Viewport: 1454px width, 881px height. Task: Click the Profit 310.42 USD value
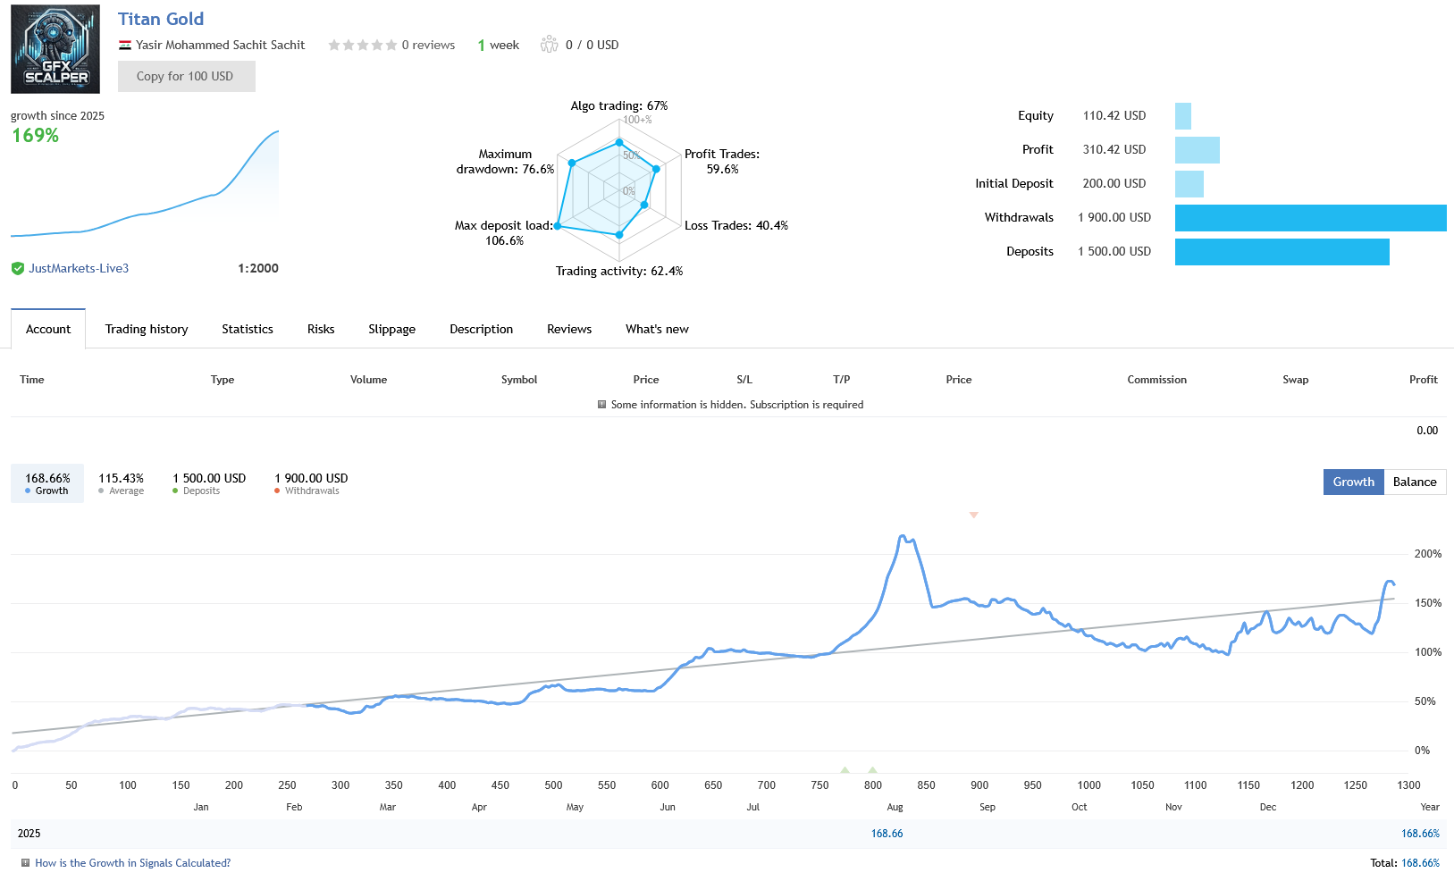(1114, 149)
